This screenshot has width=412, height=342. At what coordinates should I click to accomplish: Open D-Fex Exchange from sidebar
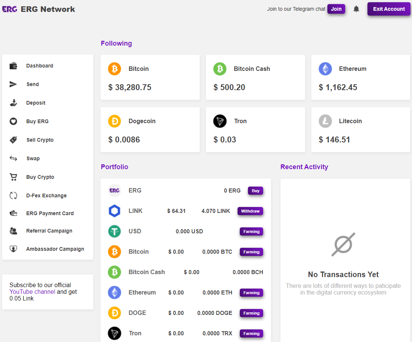pos(46,195)
